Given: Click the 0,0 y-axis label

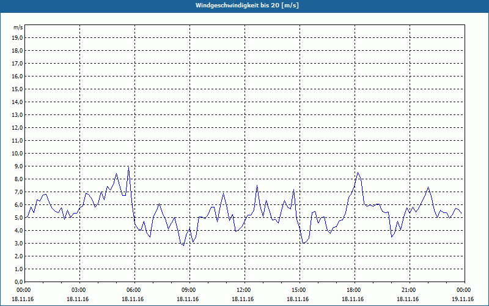Looking at the screenshot, I should pos(18,282).
